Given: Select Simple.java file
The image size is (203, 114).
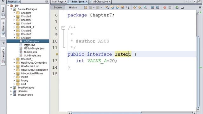Looking at the screenshot, I should tap(30, 52).
